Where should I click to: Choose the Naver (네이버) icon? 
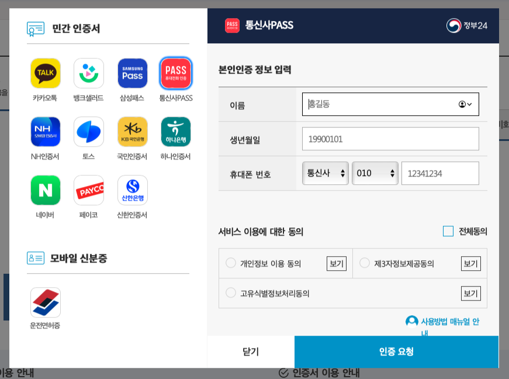(46, 190)
